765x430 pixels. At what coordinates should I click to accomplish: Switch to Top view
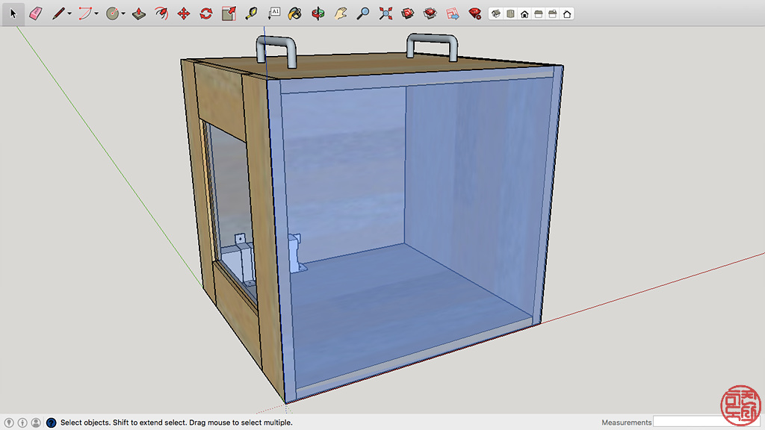coord(510,14)
